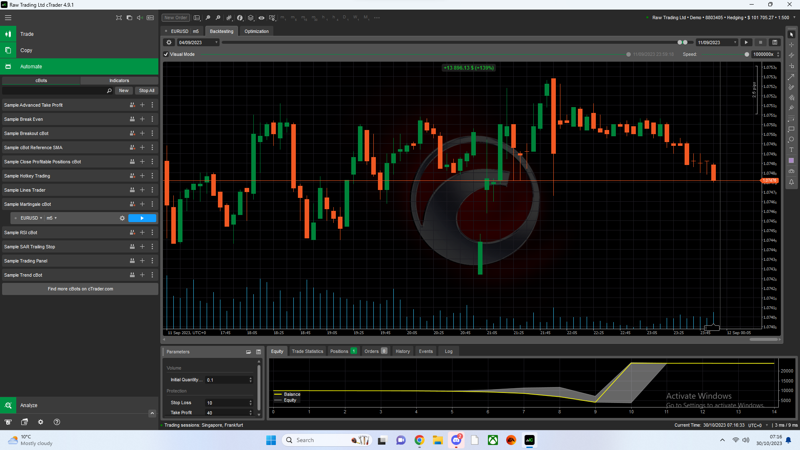Open chart templates settings icon
Viewport: 800px width, 450px height.
coord(272,17)
